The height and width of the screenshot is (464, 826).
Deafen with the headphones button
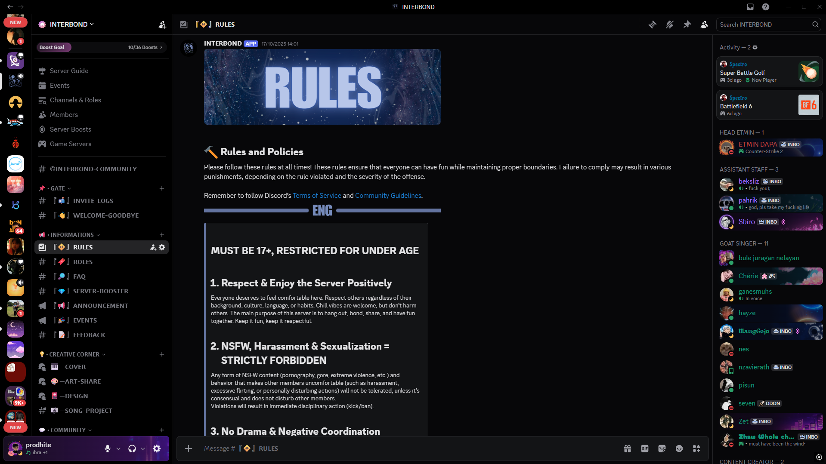132,449
